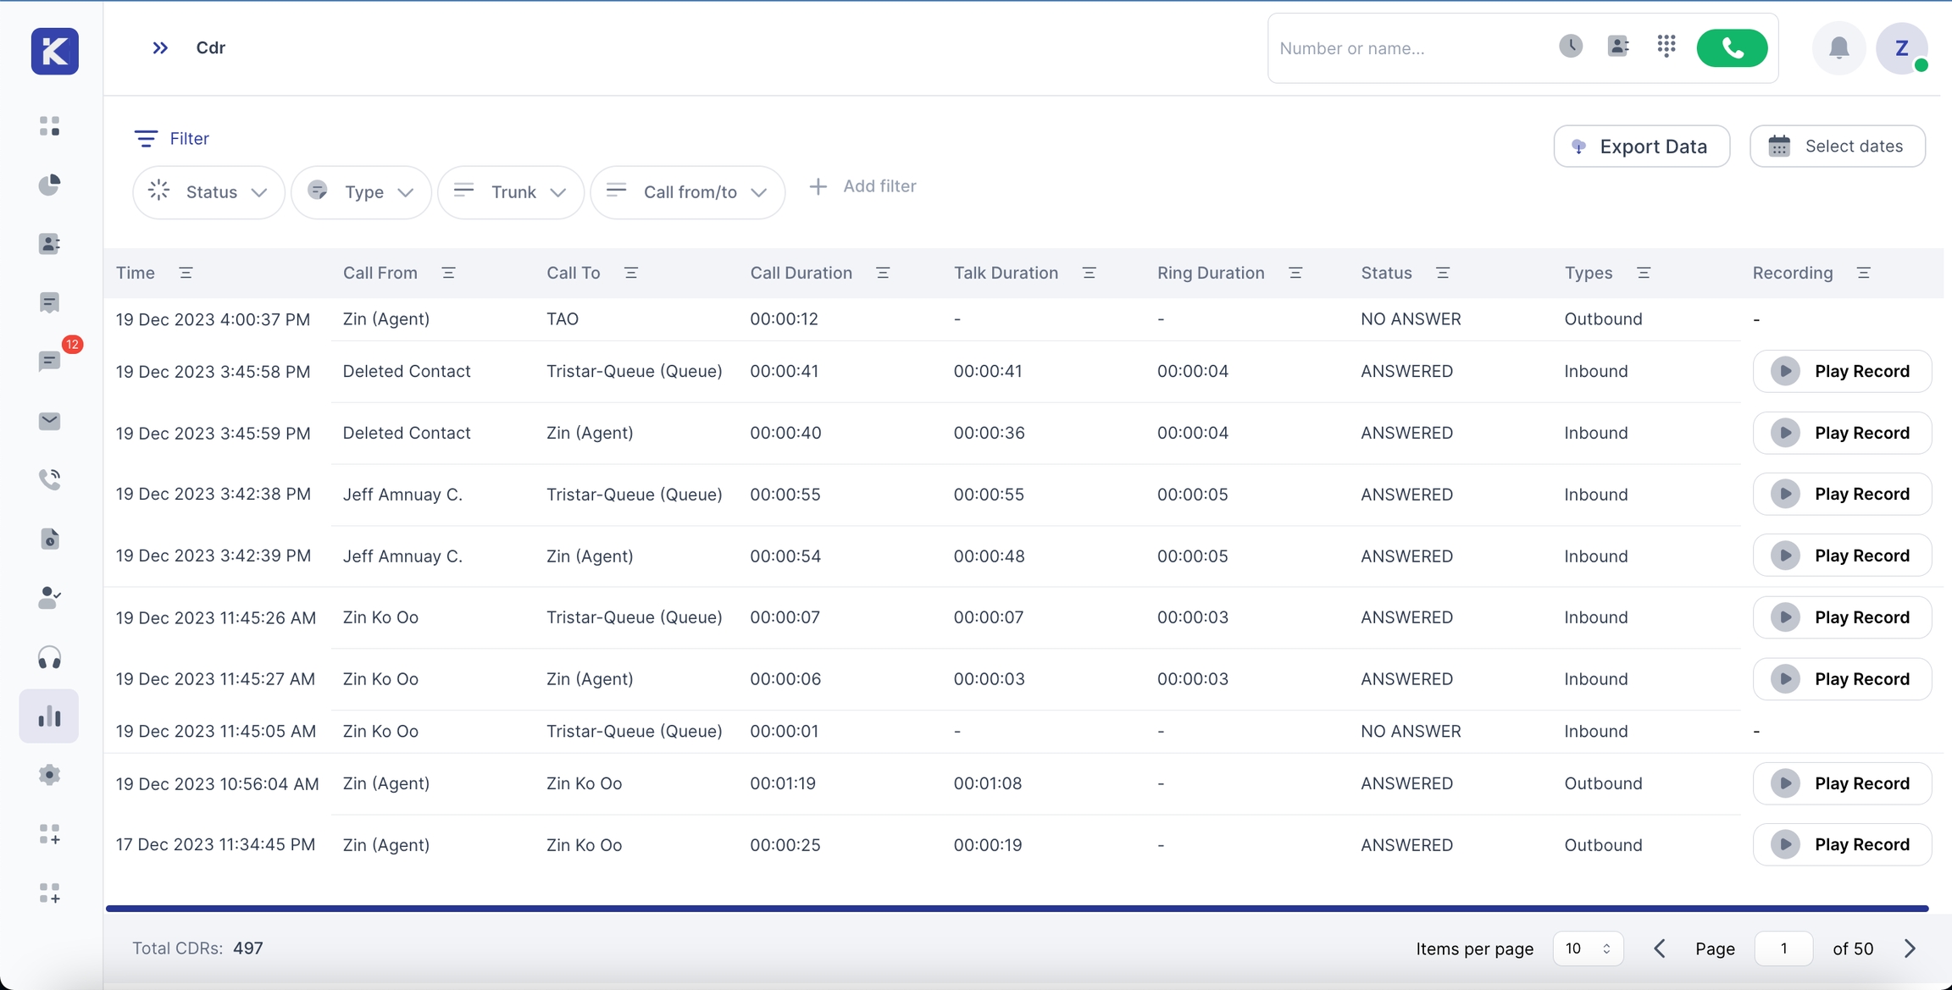
Task: Click the Export Data button
Action: point(1641,147)
